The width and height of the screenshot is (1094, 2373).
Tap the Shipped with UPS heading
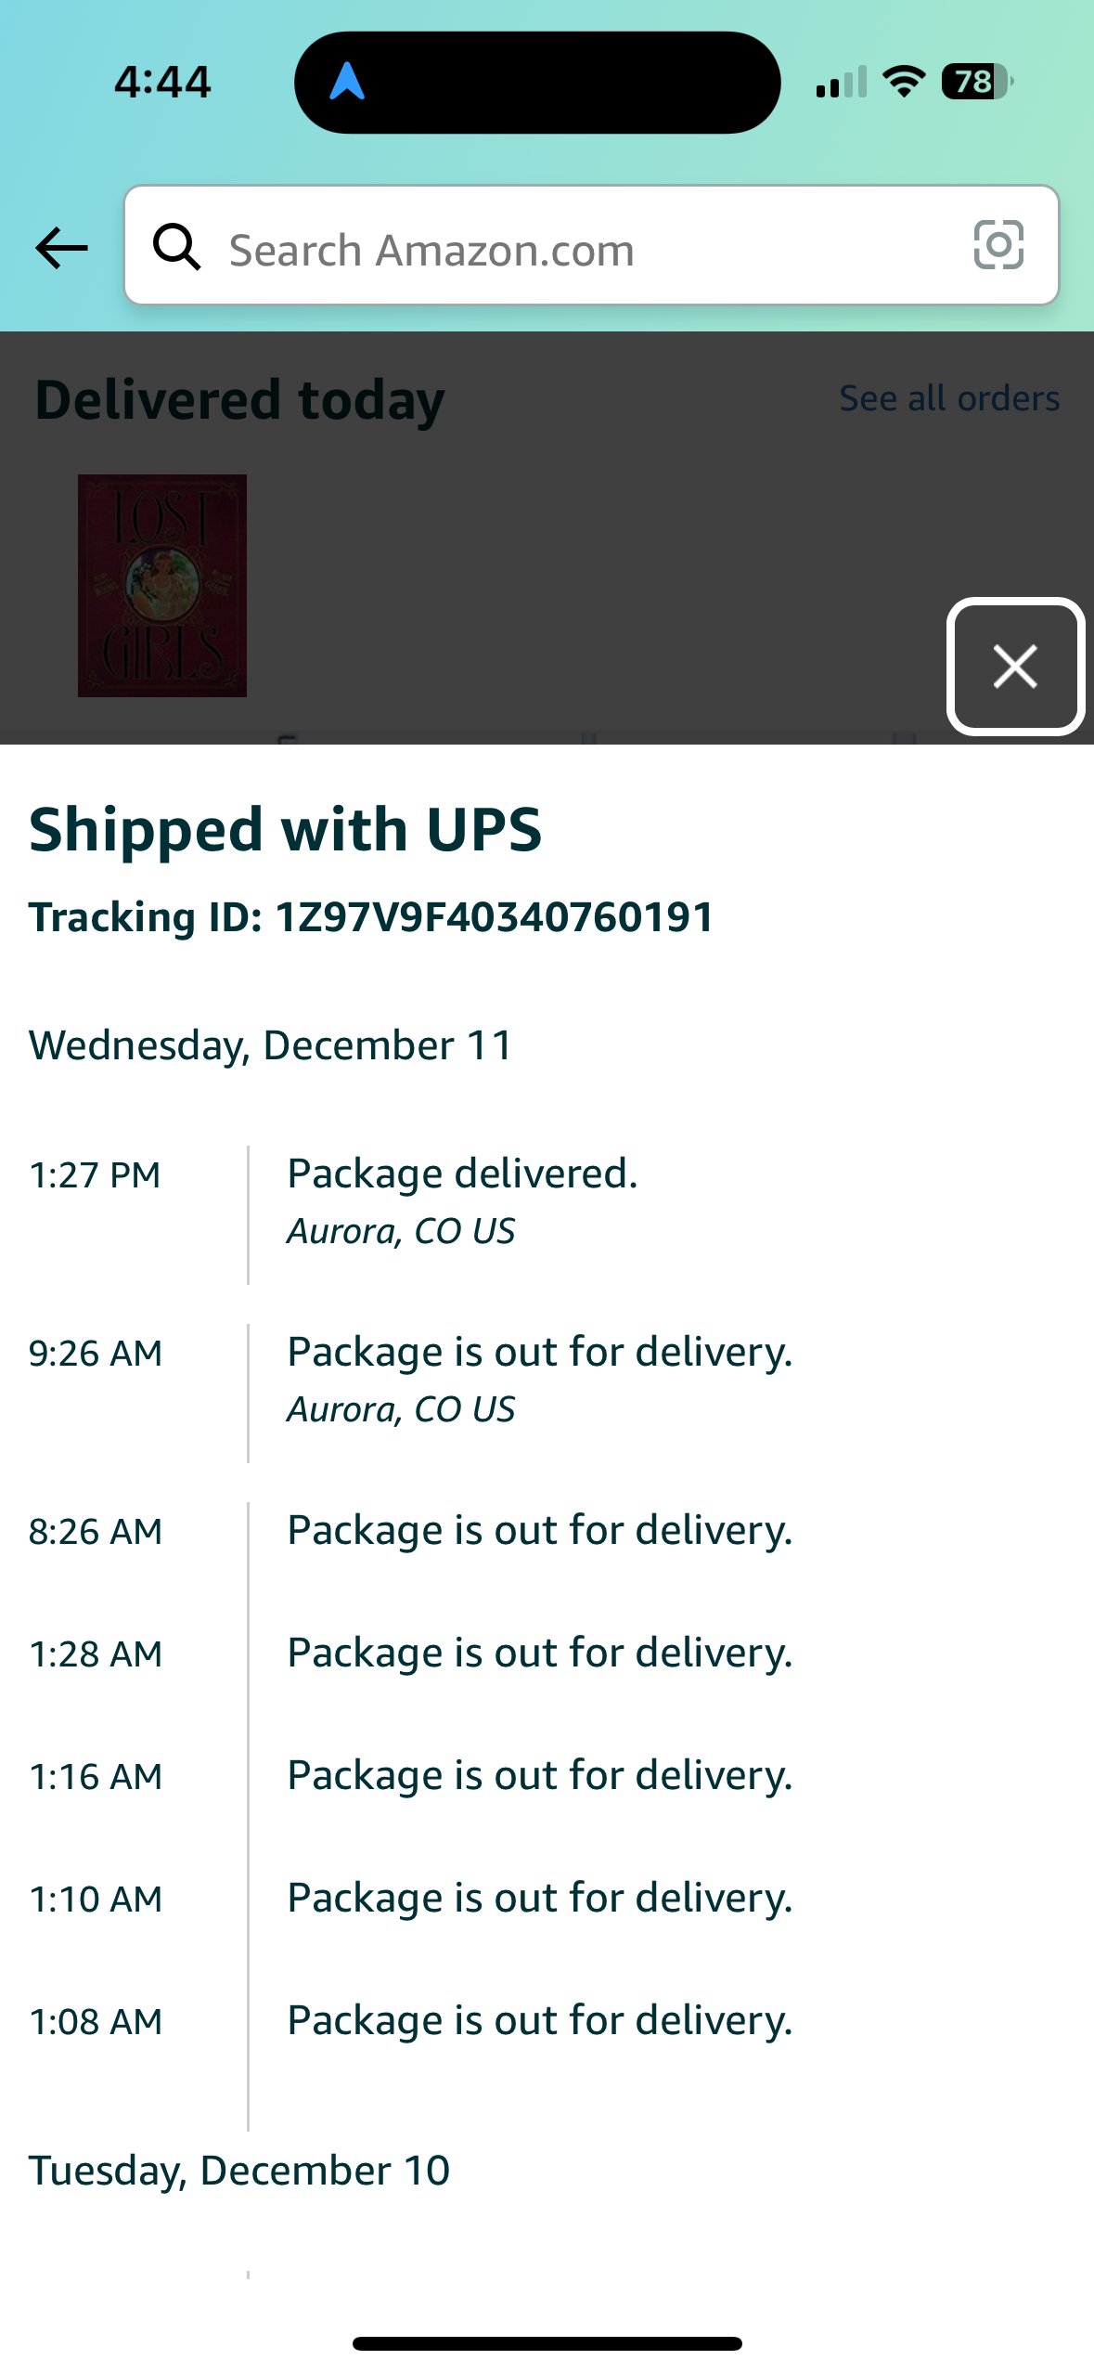click(285, 828)
